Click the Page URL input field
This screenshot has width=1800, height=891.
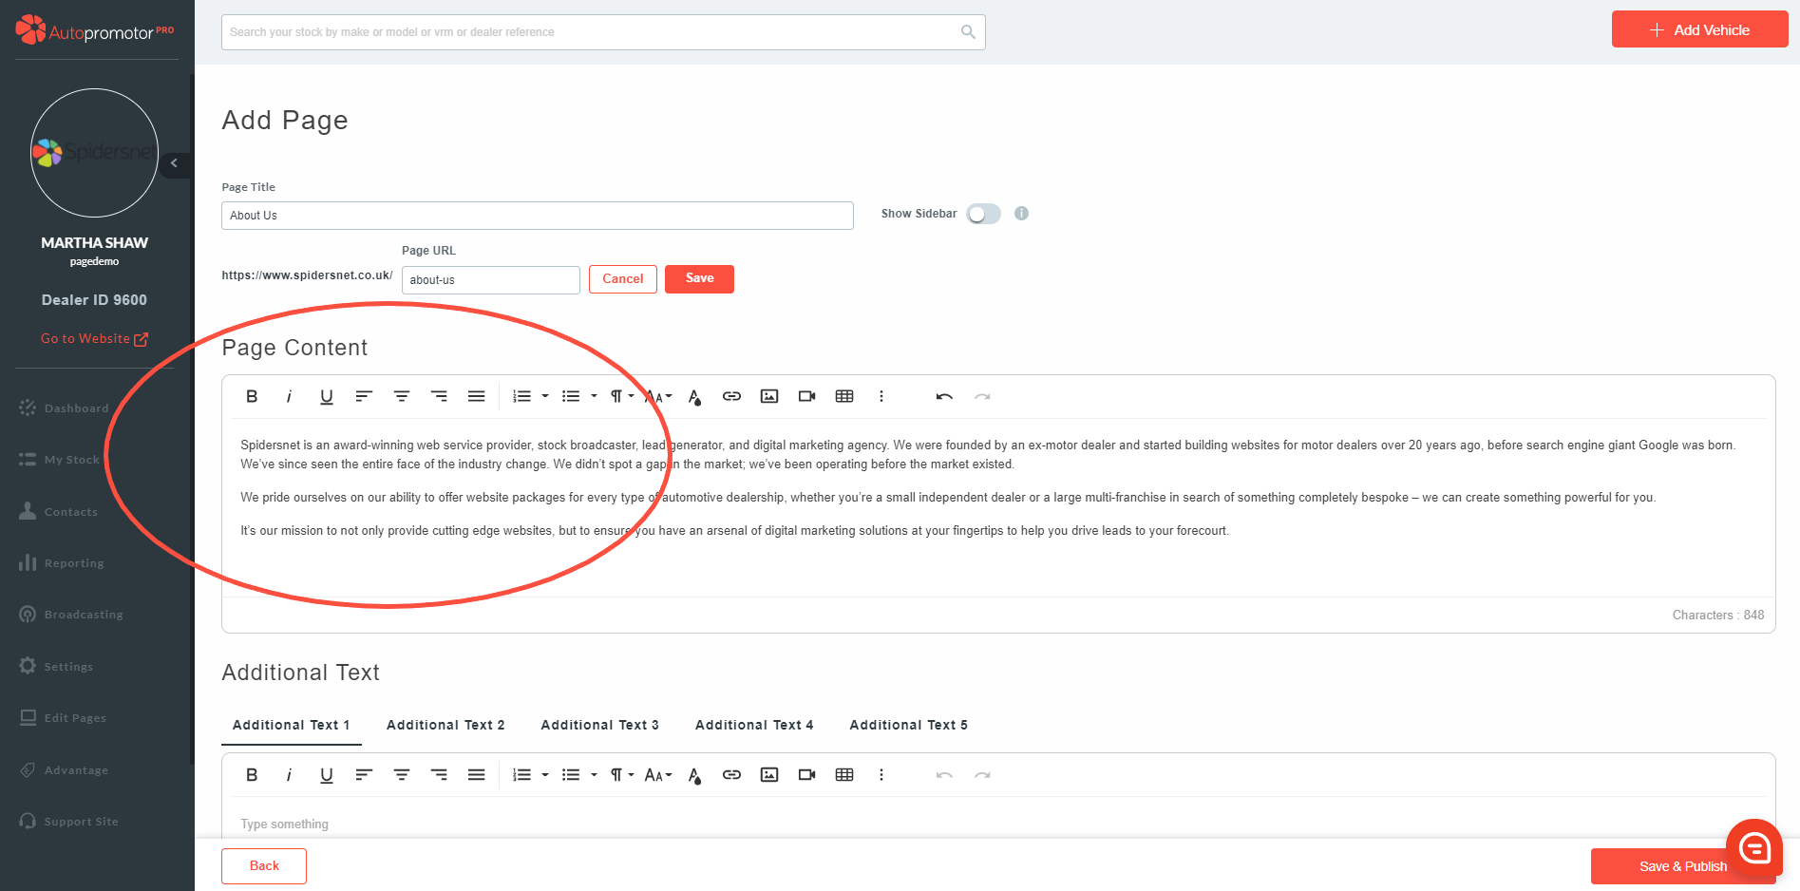[490, 280]
